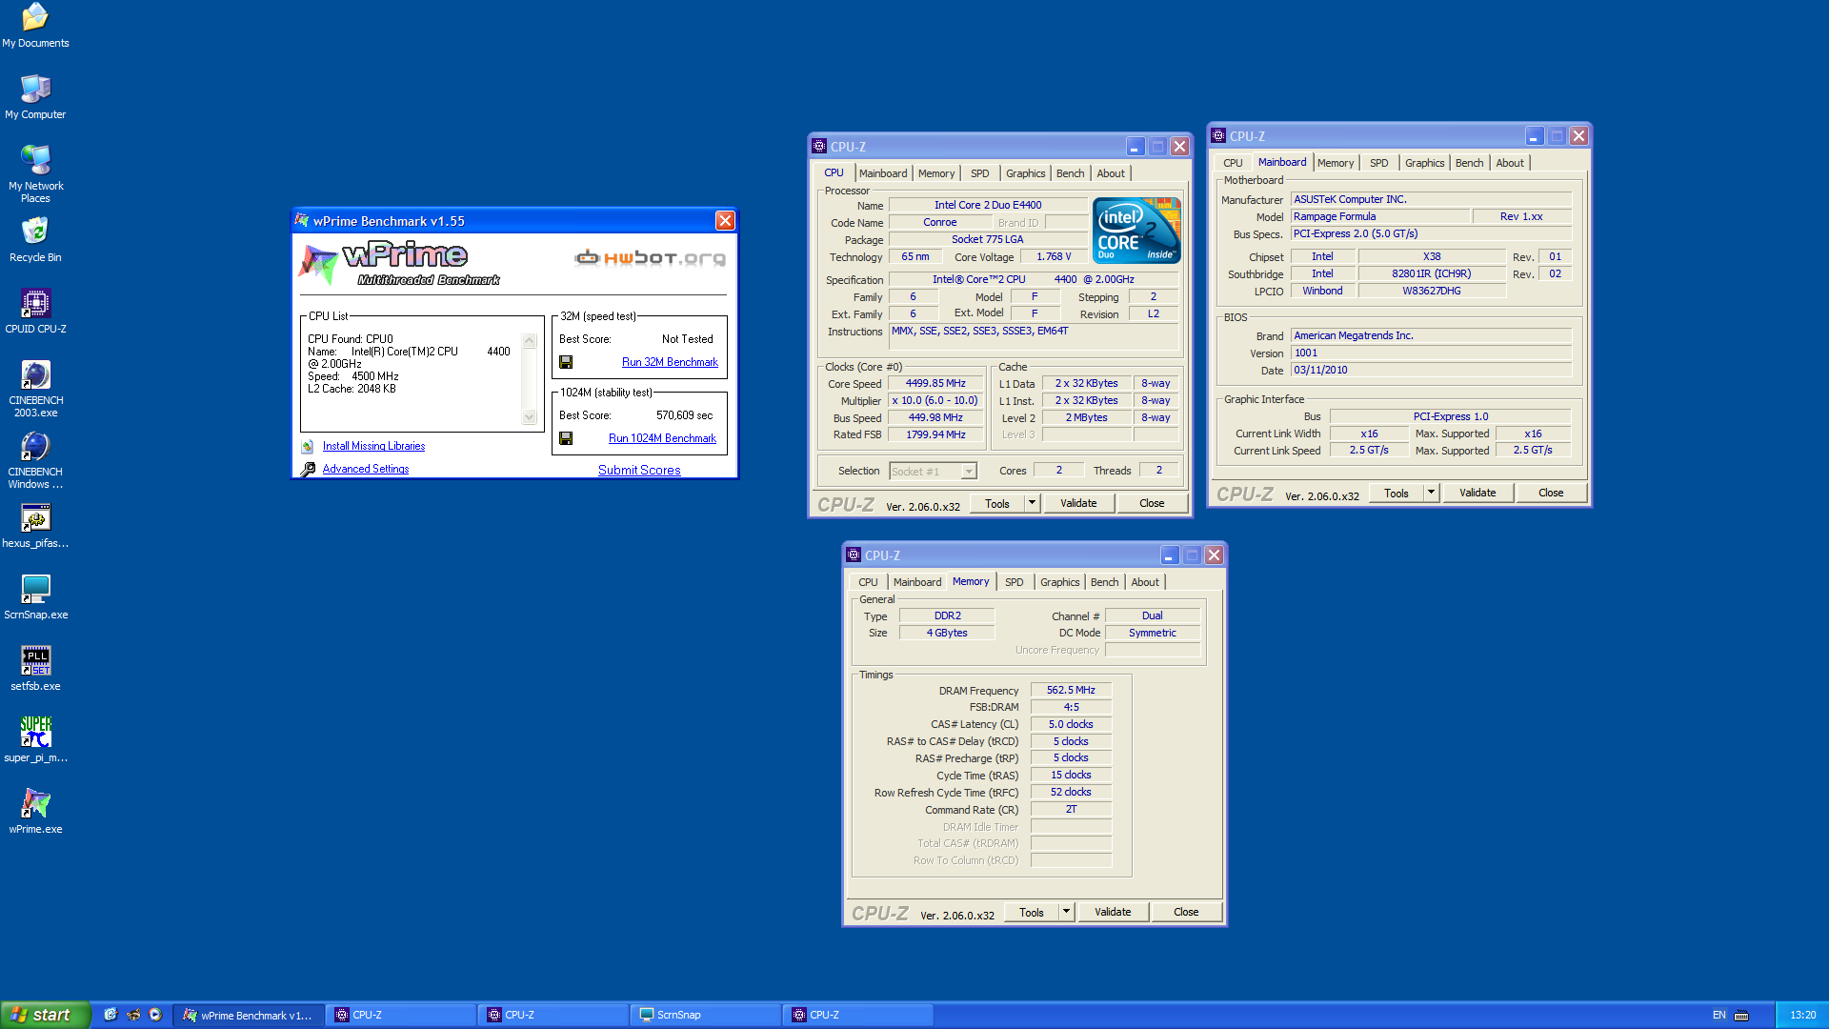Click save icon for 32M score
1829x1029 pixels.
point(566,362)
